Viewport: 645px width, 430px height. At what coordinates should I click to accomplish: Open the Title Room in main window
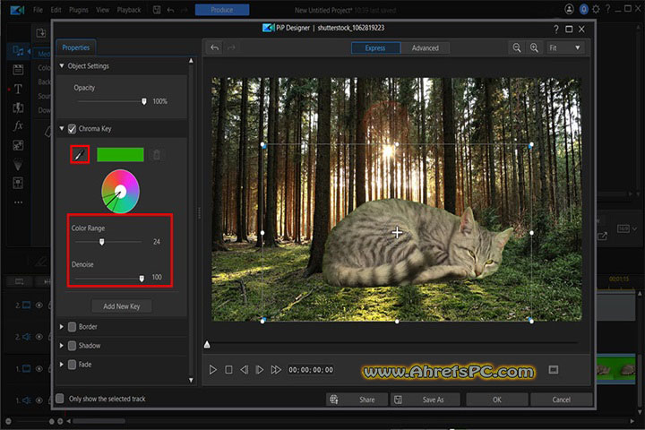(18, 89)
